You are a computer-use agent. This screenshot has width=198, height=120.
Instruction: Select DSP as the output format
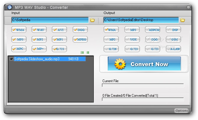(173, 30)
